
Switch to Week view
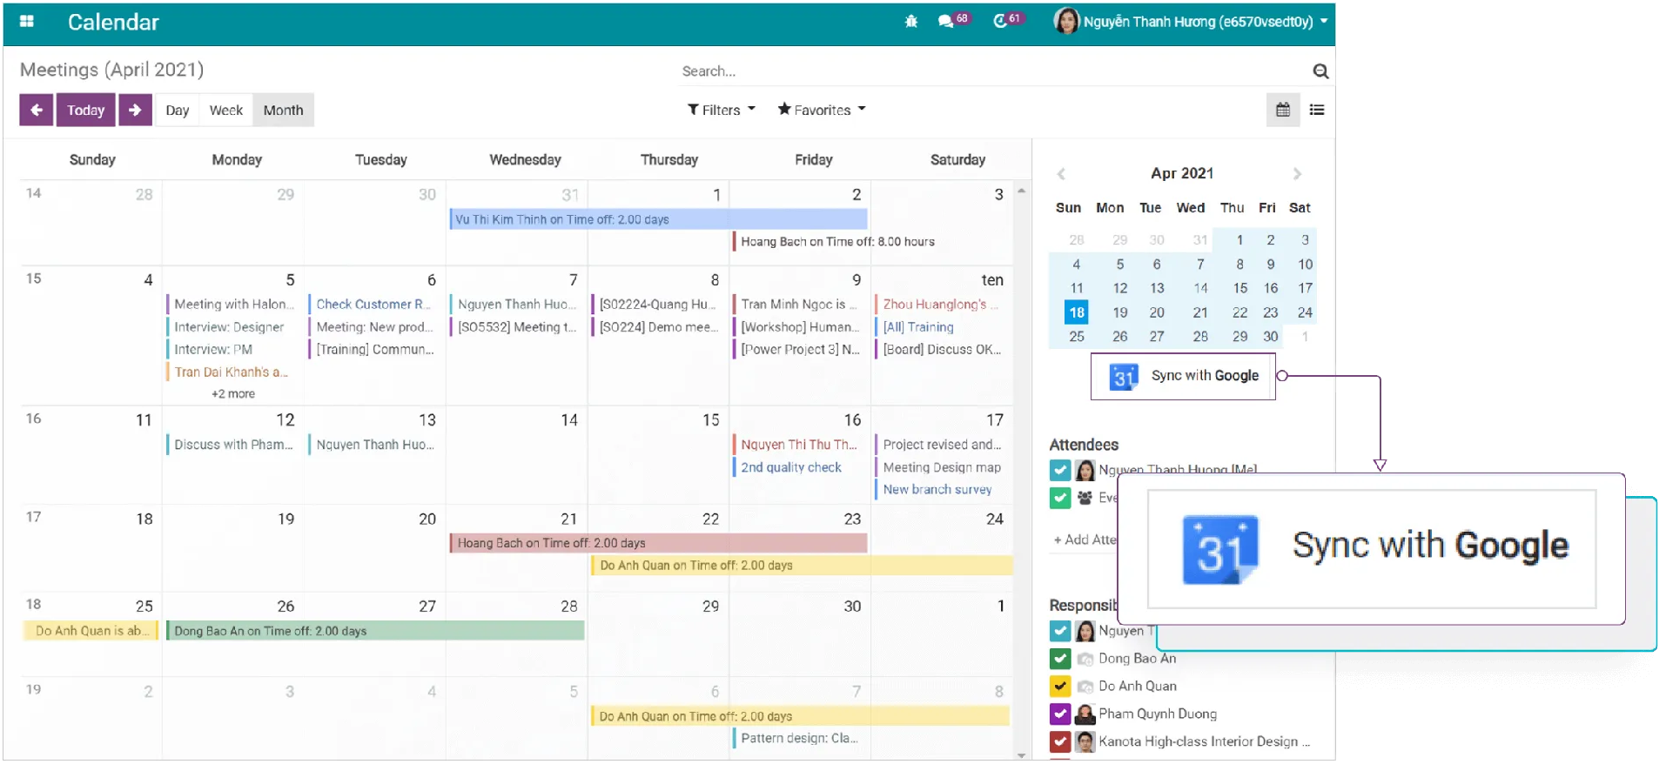click(226, 111)
